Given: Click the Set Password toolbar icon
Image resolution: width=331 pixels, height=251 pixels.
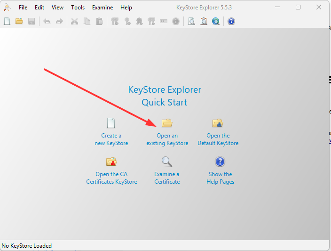Looking at the screenshot, I should (x=164, y=21).
